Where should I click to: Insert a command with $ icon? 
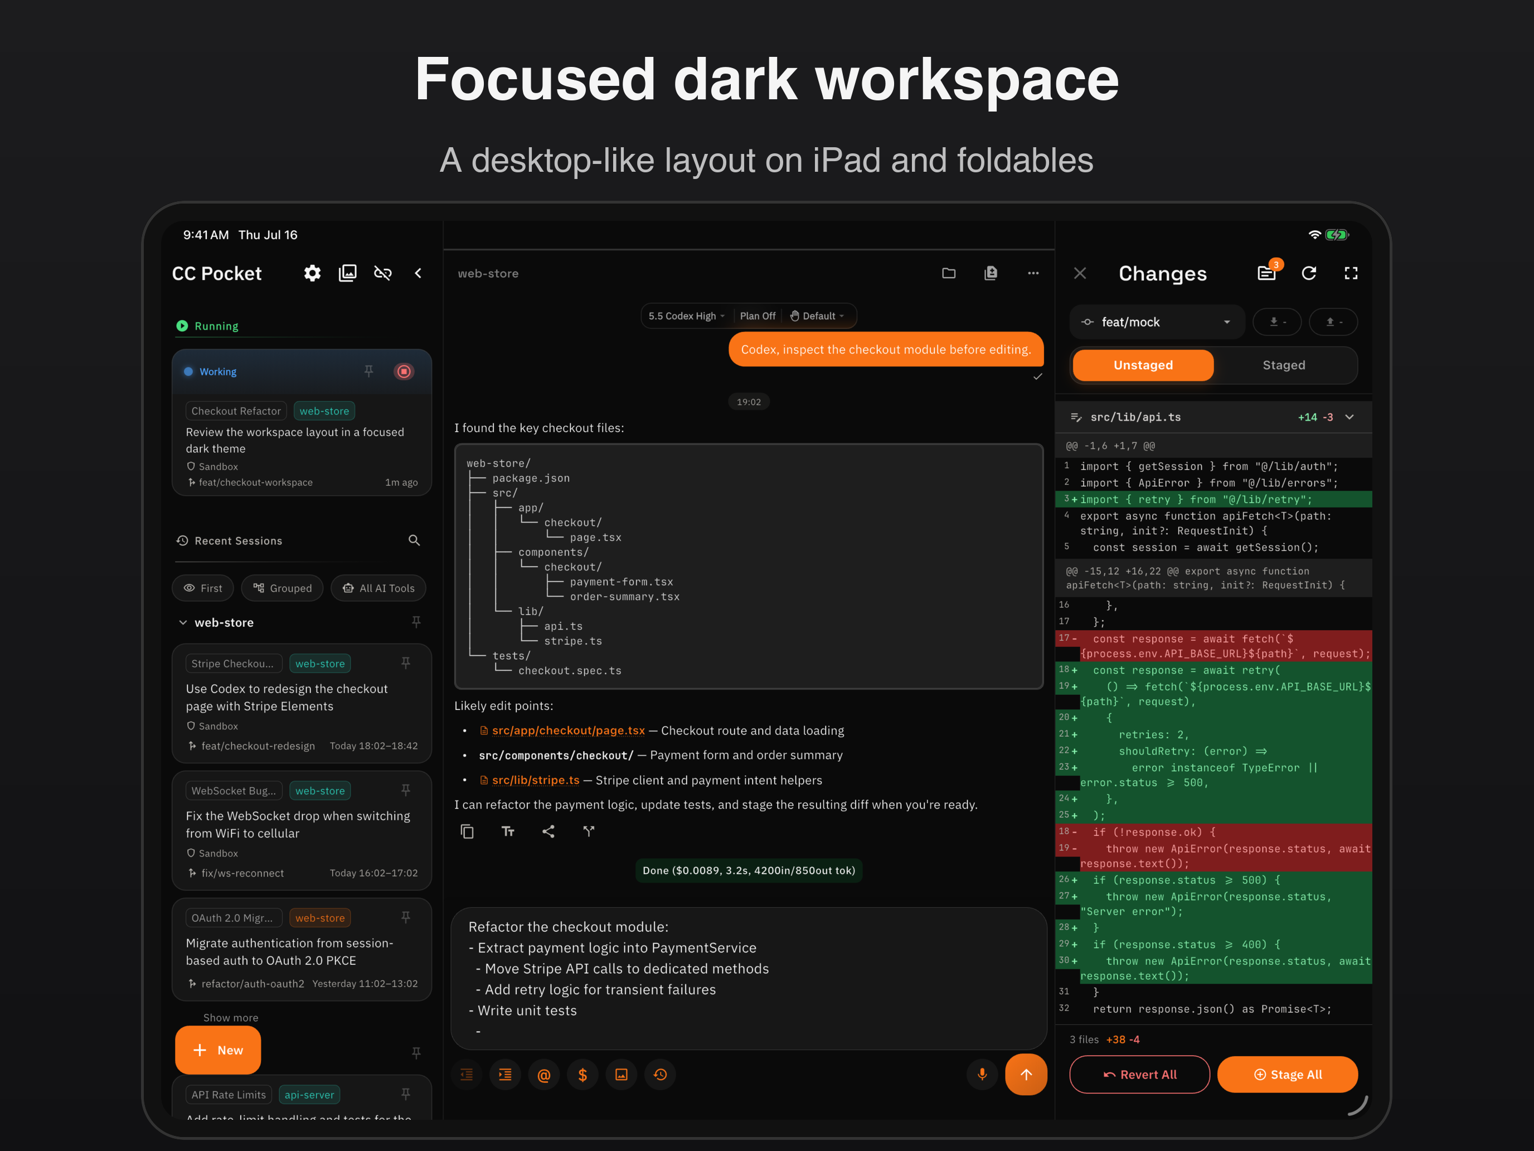[x=582, y=1074]
